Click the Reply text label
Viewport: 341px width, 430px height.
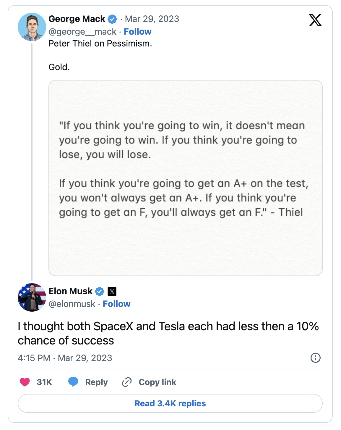(x=96, y=382)
